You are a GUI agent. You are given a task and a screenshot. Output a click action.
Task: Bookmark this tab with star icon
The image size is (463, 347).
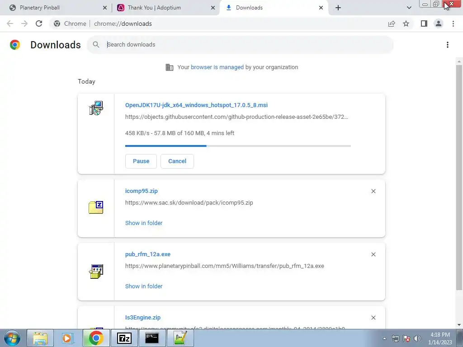click(406, 23)
